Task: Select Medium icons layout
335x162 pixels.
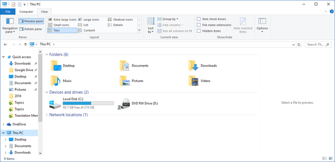Action: [120, 19]
